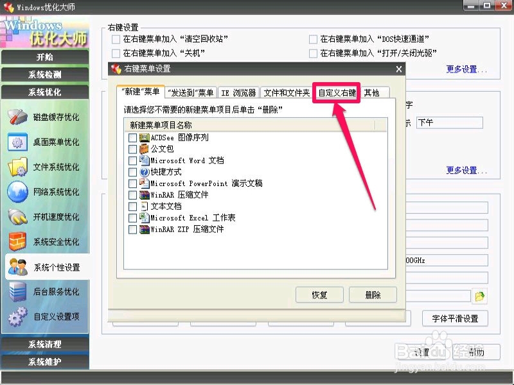514x385 pixels.
Task: Click ACDSee 图像序列 file icon
Action: [x=144, y=137]
